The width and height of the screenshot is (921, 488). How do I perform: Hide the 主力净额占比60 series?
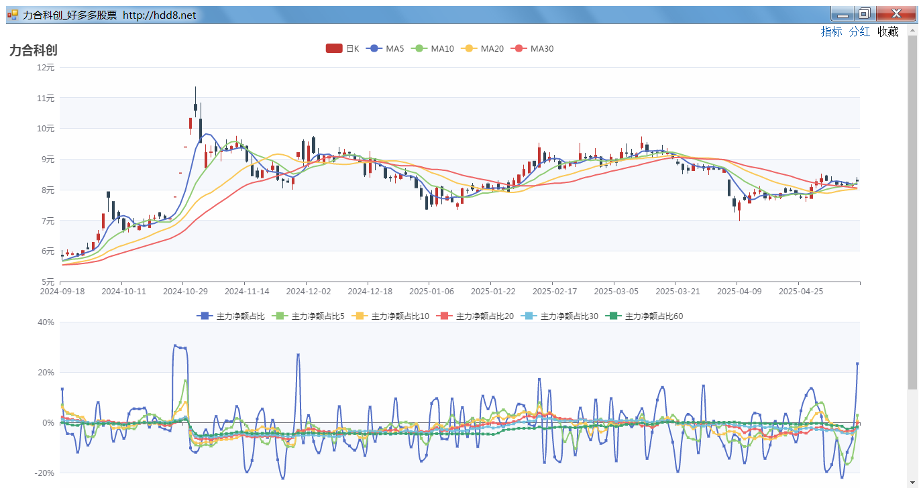(644, 316)
